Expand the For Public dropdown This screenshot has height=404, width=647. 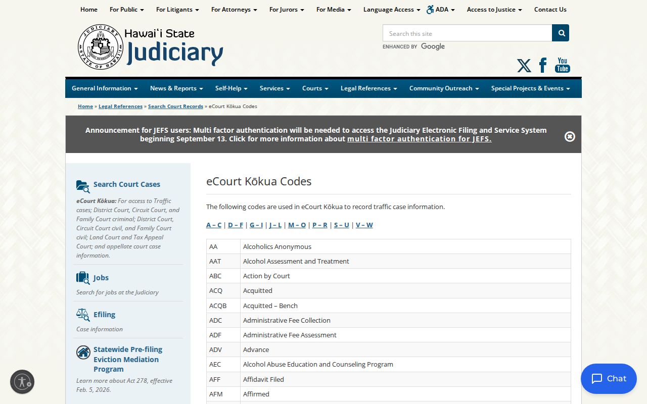126,10
